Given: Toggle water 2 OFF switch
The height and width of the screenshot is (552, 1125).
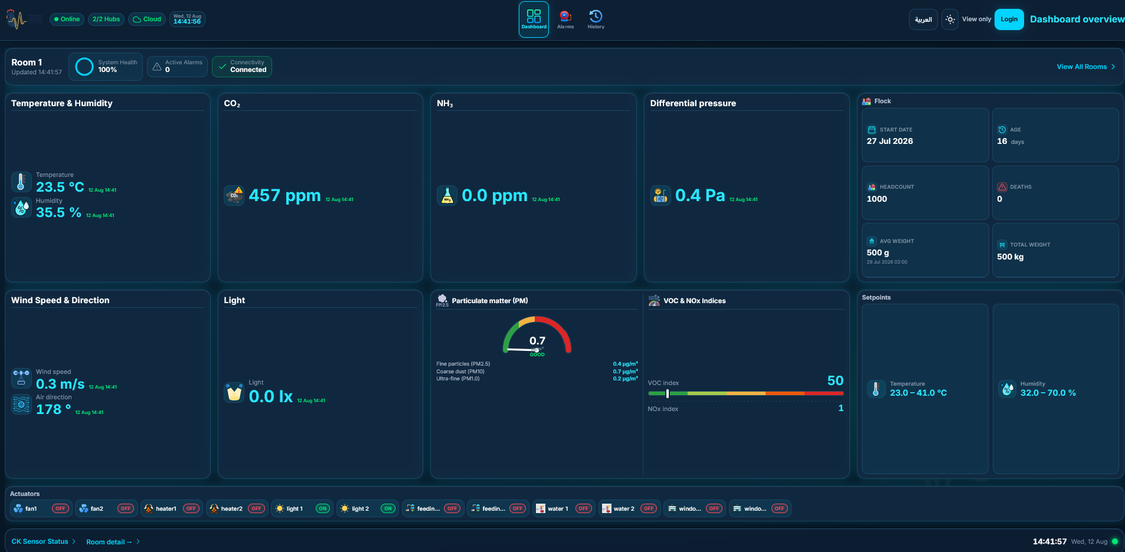Looking at the screenshot, I should pyautogui.click(x=649, y=508).
